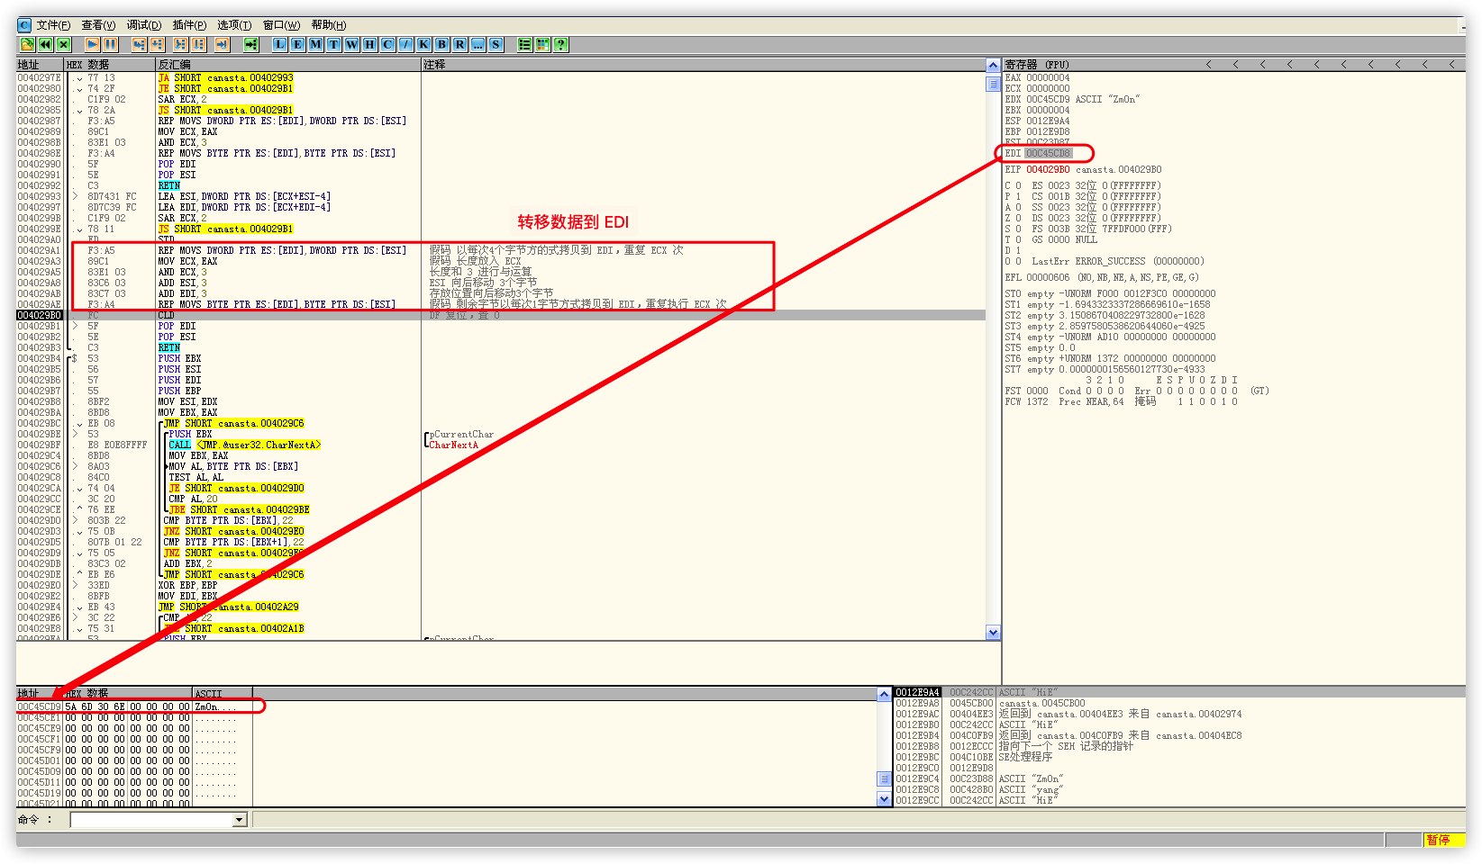Click the Go to address arrow icon
Image resolution: width=1482 pixels, height=864 pixels.
click(251, 44)
